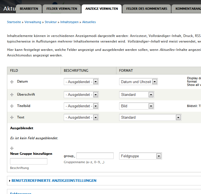Switch to the Felder verwalten tab

[x=62, y=9]
